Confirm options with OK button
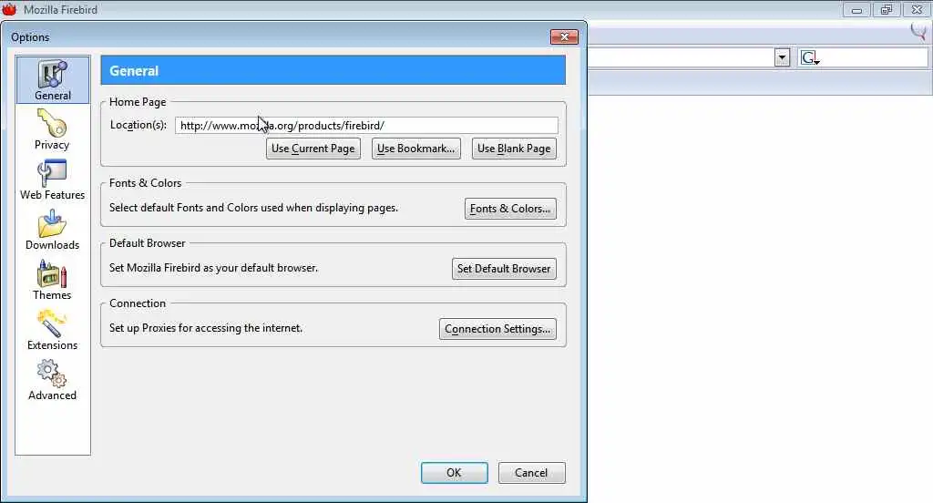 tap(454, 473)
